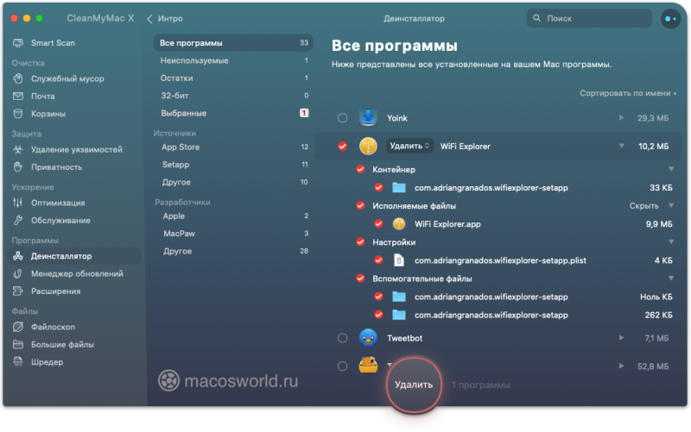Click the WiFi Explorer.app file icon
691x432 pixels.
pyautogui.click(x=399, y=224)
